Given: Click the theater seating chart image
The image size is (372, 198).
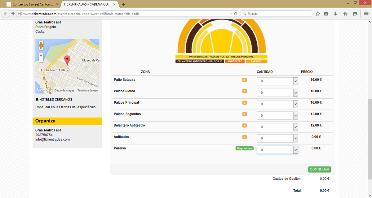Looking at the screenshot, I should click(x=222, y=41).
